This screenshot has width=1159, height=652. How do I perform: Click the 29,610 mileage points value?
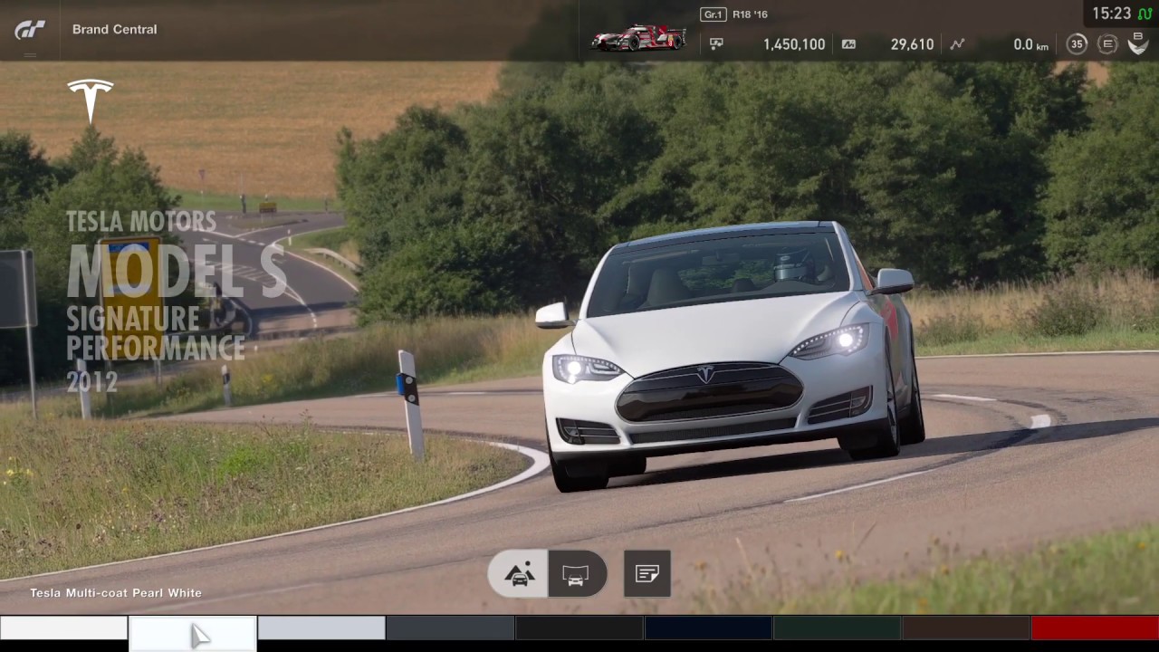pos(912,43)
